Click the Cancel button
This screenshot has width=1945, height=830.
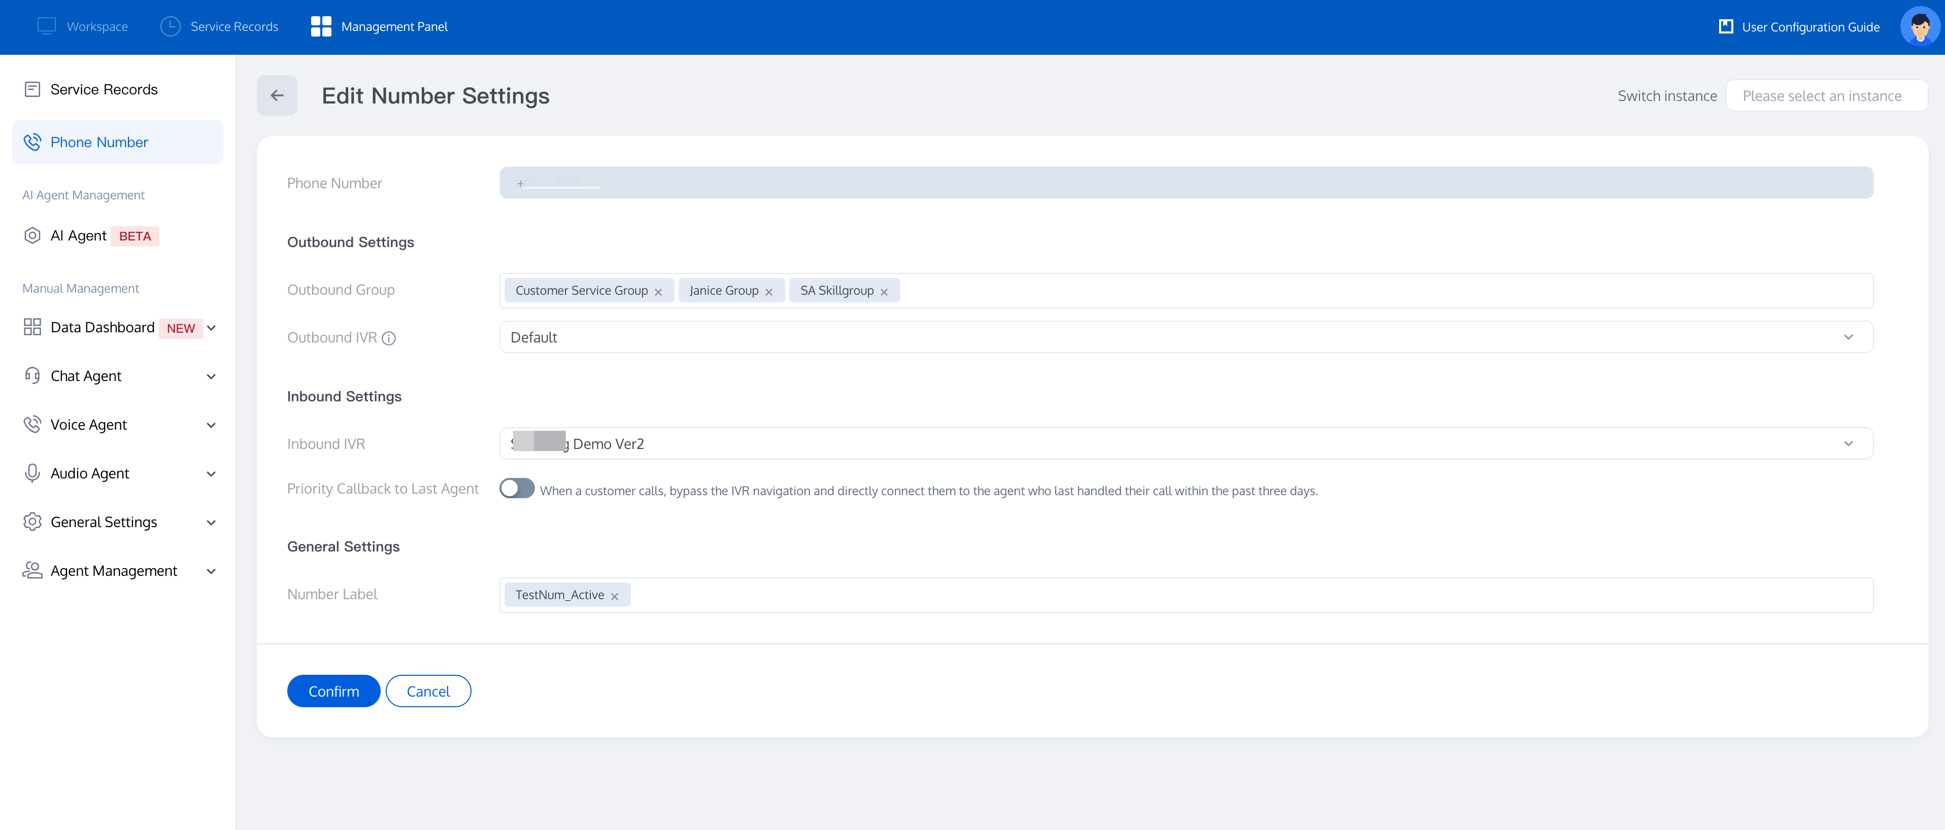pyautogui.click(x=428, y=691)
